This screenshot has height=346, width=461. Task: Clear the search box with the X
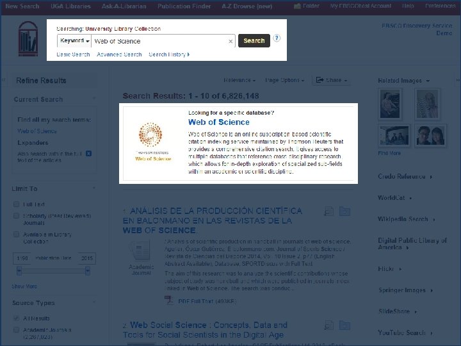click(x=230, y=42)
